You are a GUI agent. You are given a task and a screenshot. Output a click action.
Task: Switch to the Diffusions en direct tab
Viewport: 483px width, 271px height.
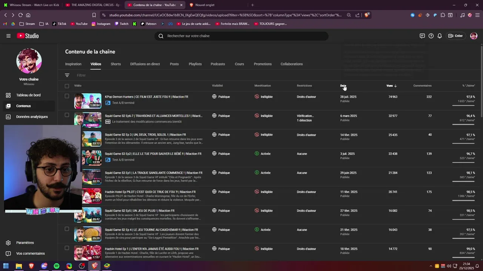[145, 64]
